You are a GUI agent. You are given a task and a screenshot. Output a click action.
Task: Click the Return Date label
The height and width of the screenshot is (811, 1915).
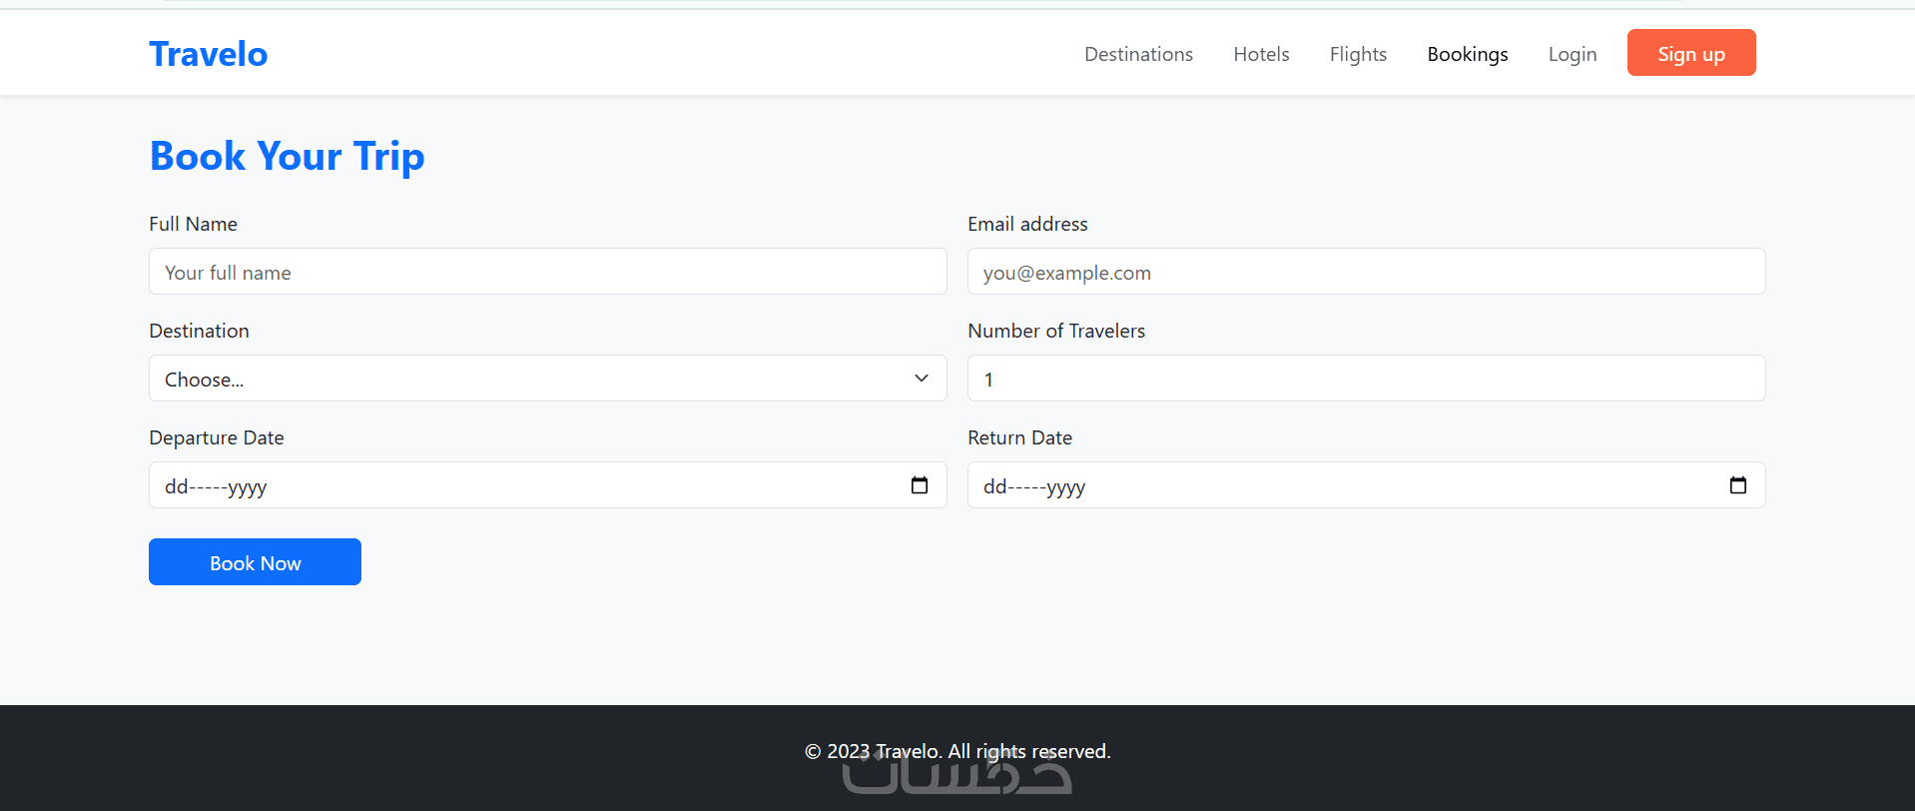[x=1019, y=437]
